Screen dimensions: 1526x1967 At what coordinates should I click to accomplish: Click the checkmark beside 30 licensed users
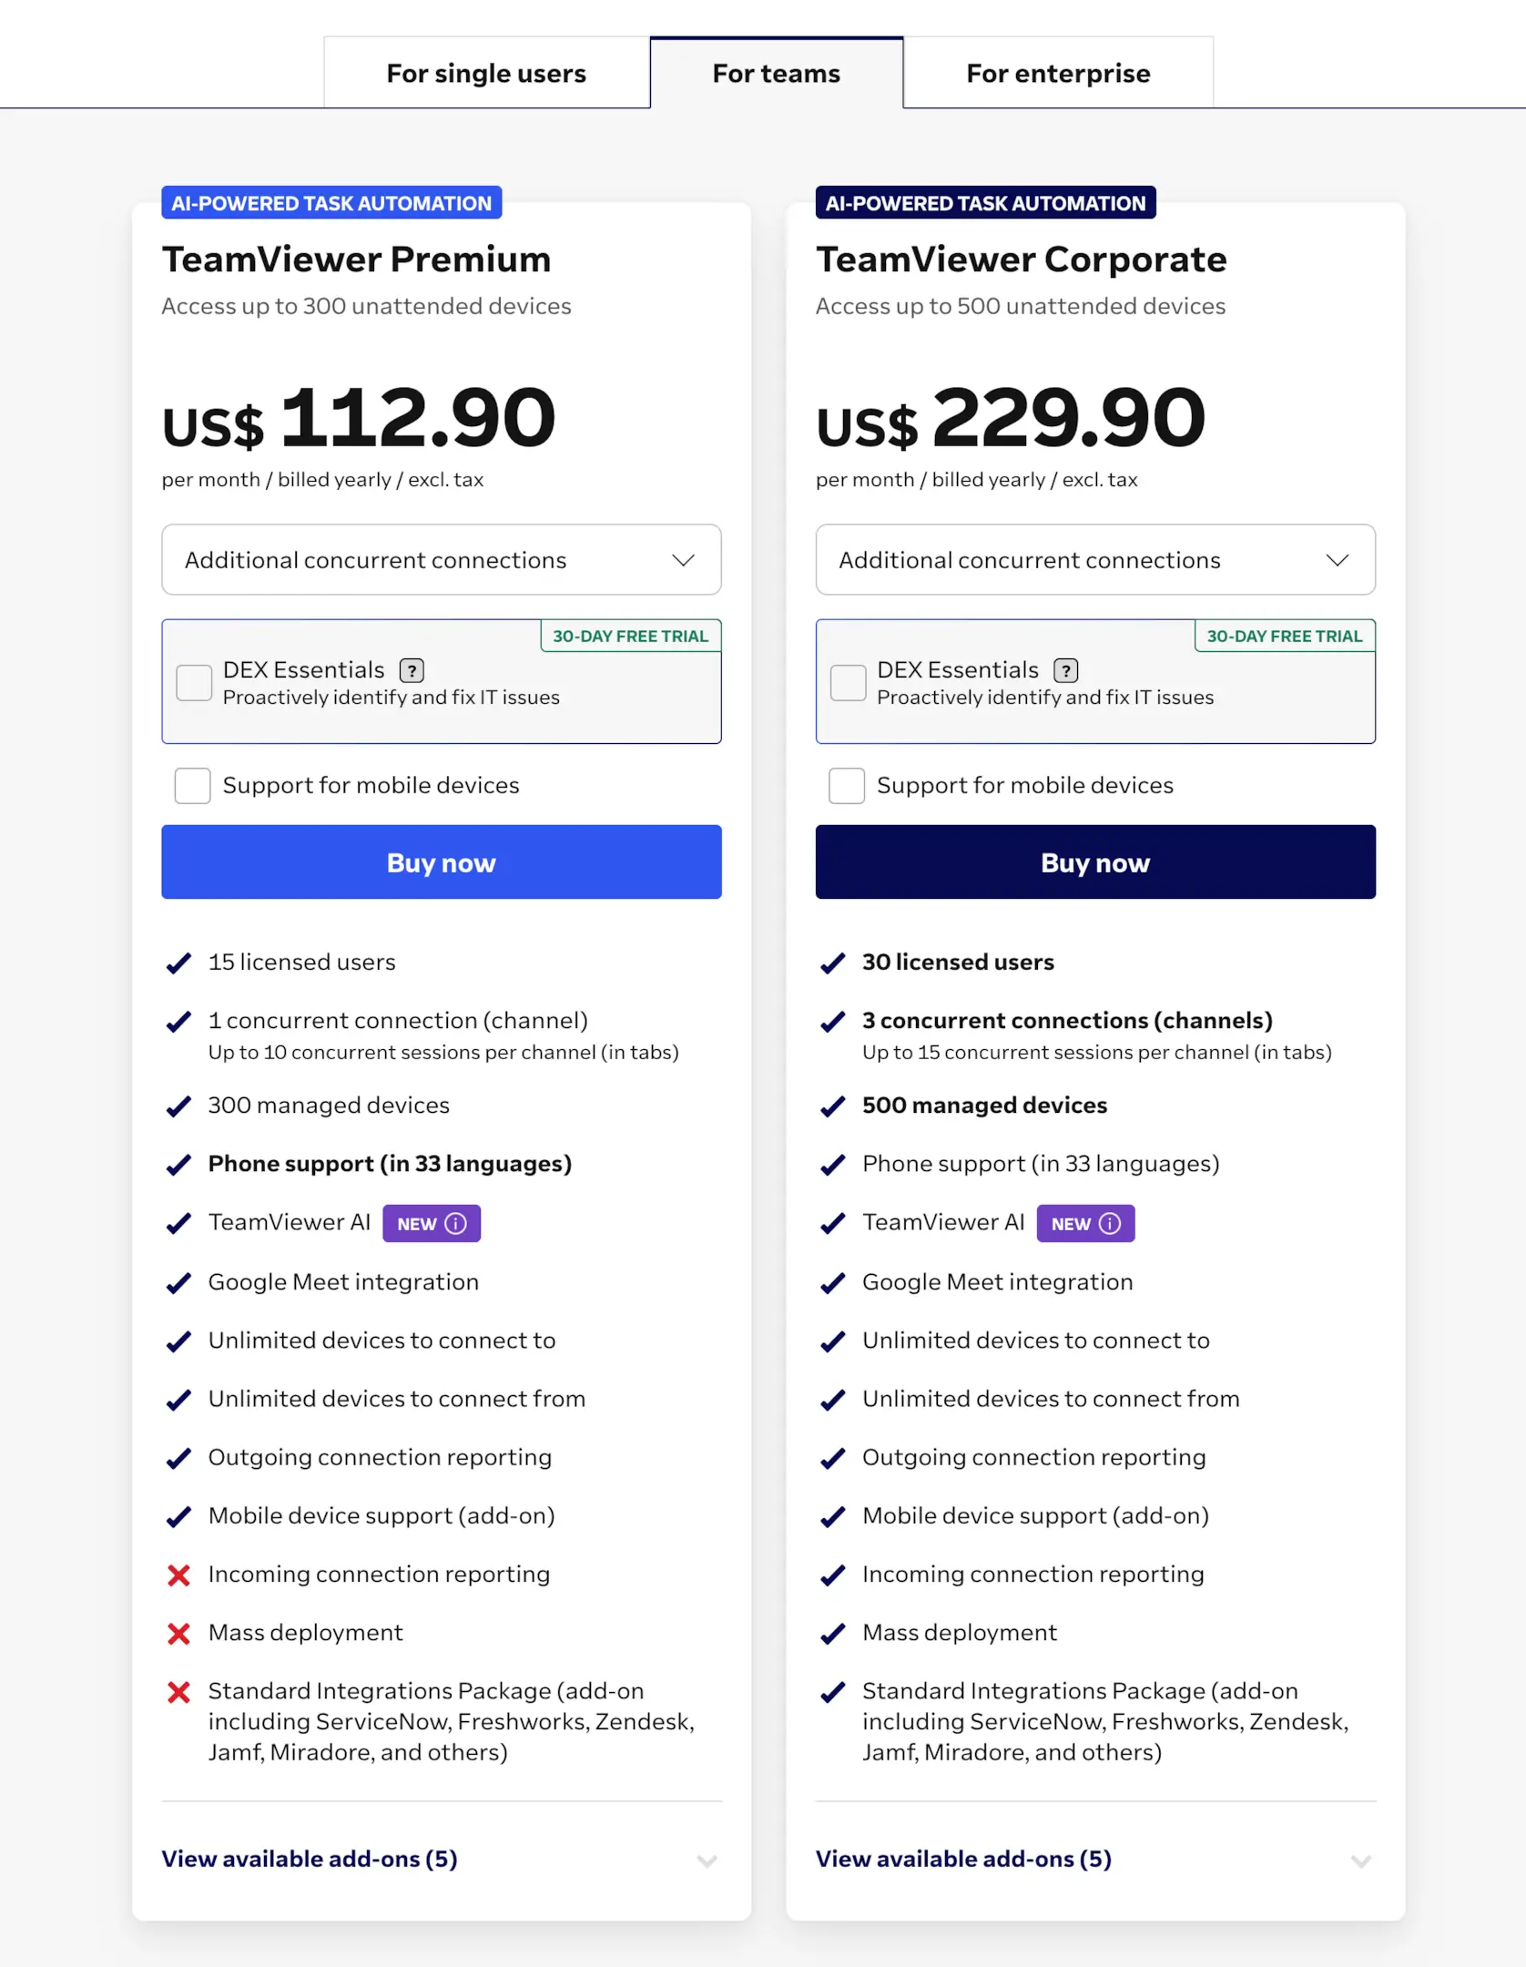(833, 963)
